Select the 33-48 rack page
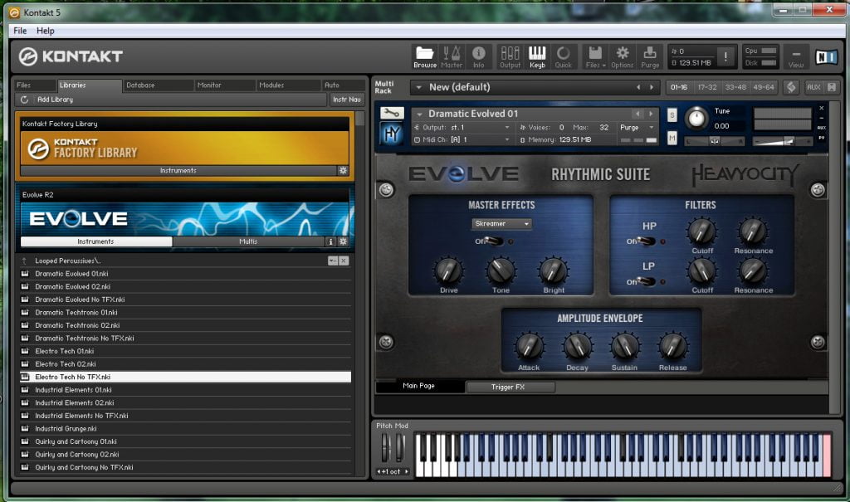Image resolution: width=850 pixels, height=502 pixels. pyautogui.click(x=735, y=87)
